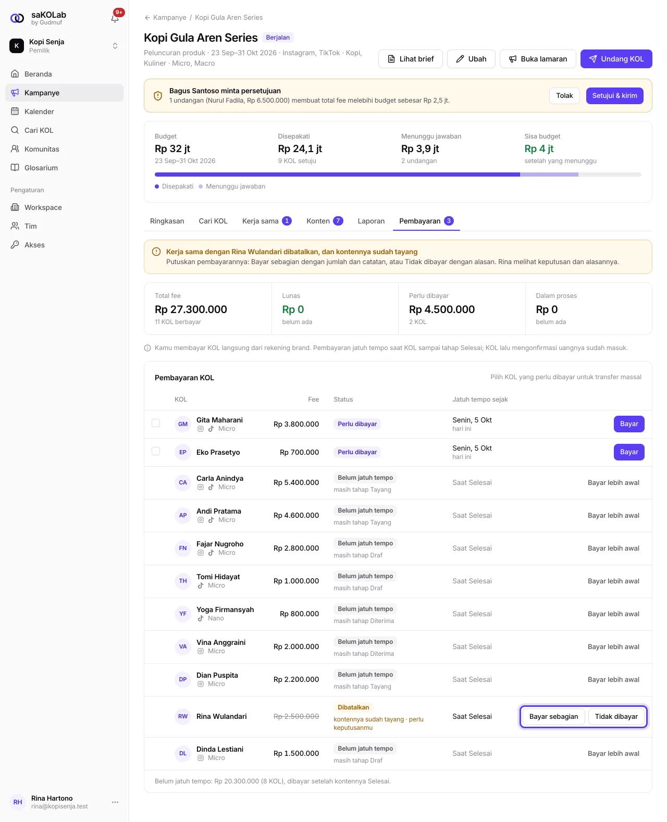This screenshot has width=667, height=822.
Task: Click the Lihat brief button
Action: pyautogui.click(x=411, y=59)
